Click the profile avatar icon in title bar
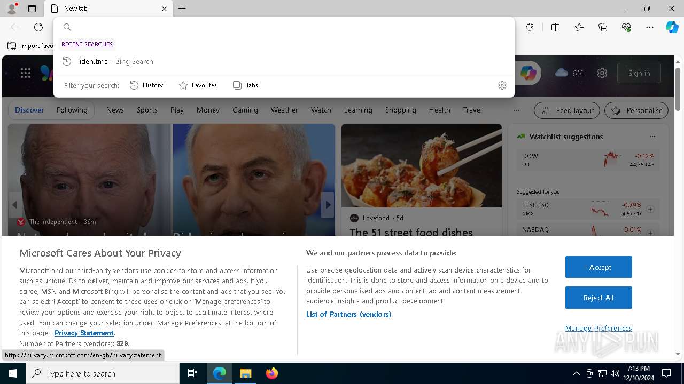Image resolution: width=684 pixels, height=384 pixels. coord(11,9)
